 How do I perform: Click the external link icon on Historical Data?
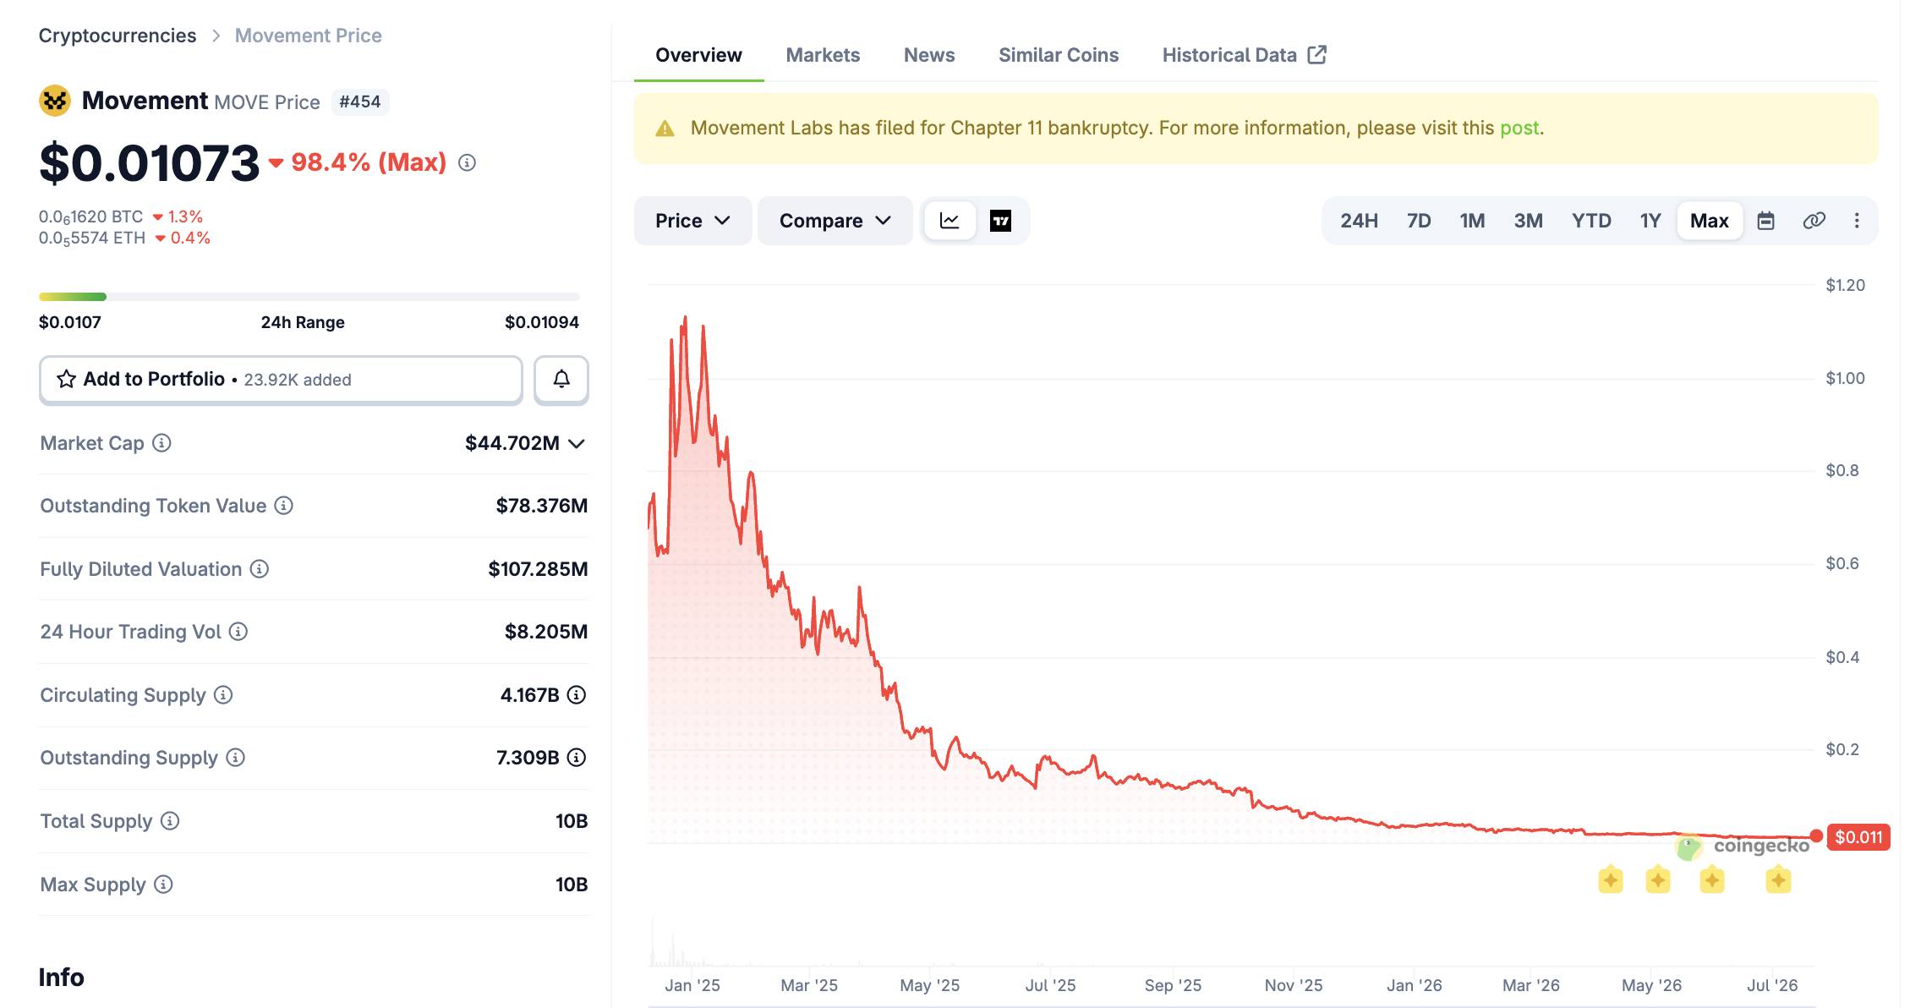1317,55
